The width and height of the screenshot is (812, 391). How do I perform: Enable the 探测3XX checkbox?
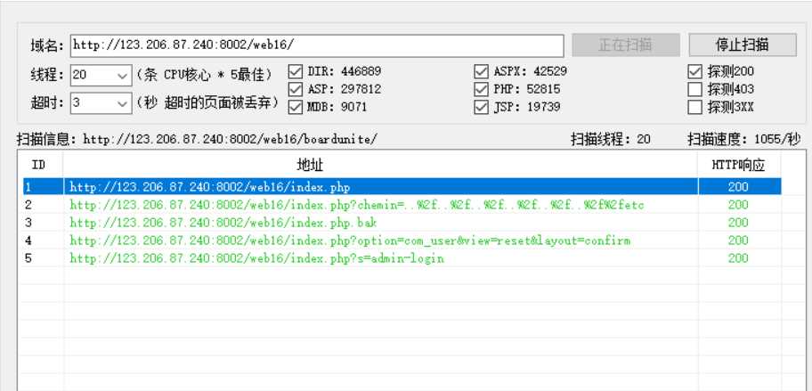pos(695,107)
